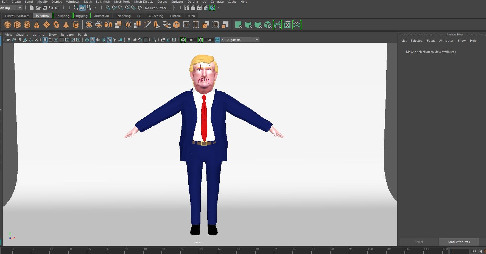Click the Select camera icon in panel toolbar
The width and height of the screenshot is (486, 254).
pyautogui.click(x=8, y=40)
